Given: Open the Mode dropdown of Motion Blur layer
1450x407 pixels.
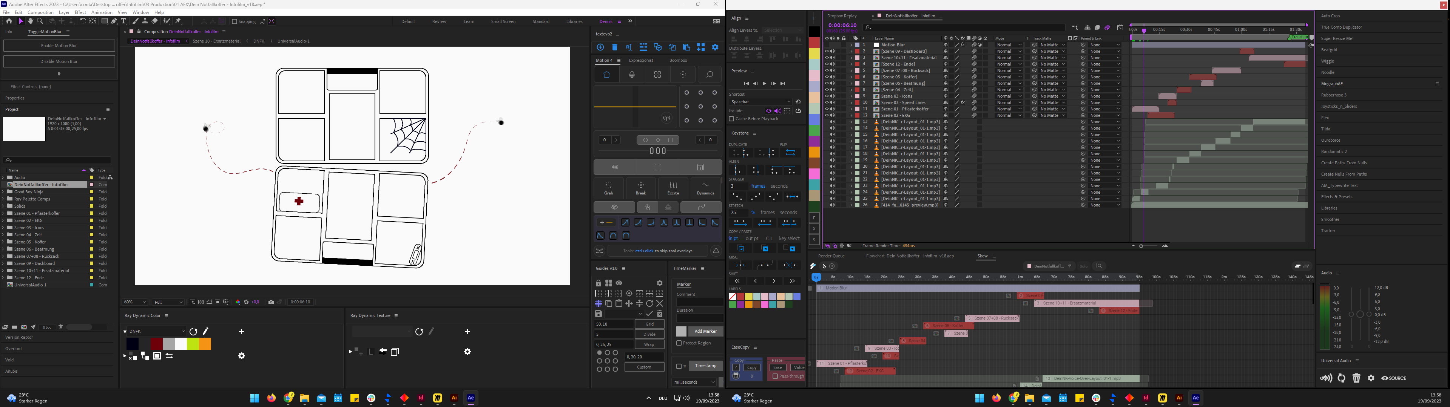Looking at the screenshot, I should (x=1009, y=45).
